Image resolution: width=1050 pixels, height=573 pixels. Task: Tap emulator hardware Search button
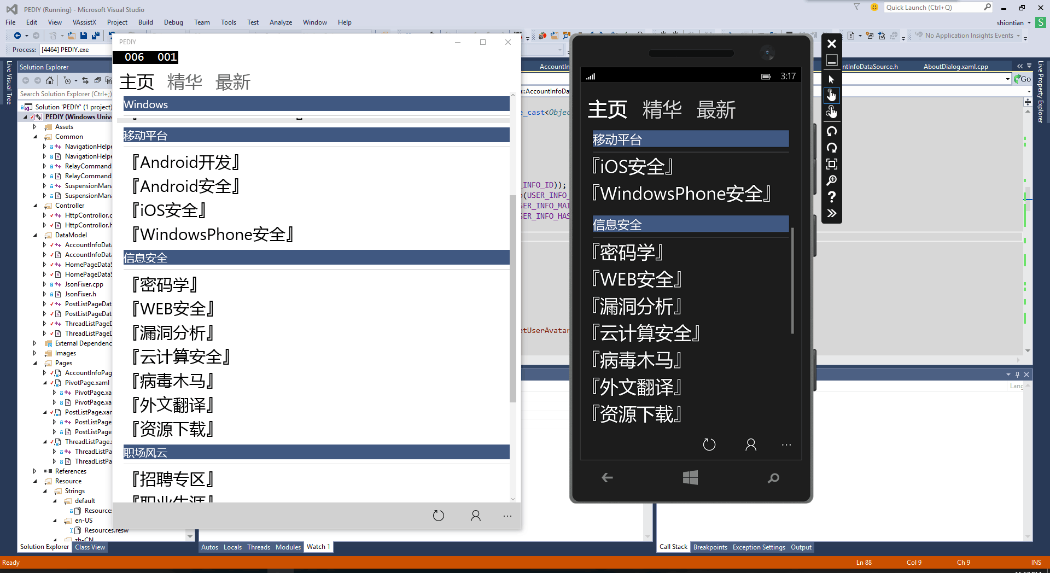tap(773, 478)
